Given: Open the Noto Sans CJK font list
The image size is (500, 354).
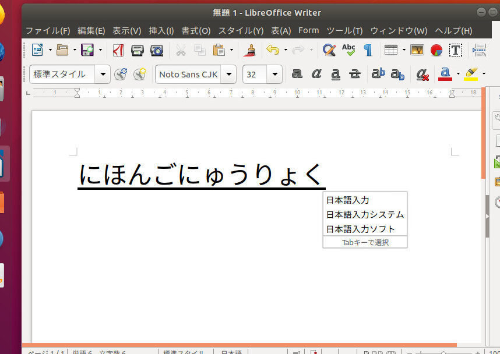Looking at the screenshot, I should coord(230,74).
